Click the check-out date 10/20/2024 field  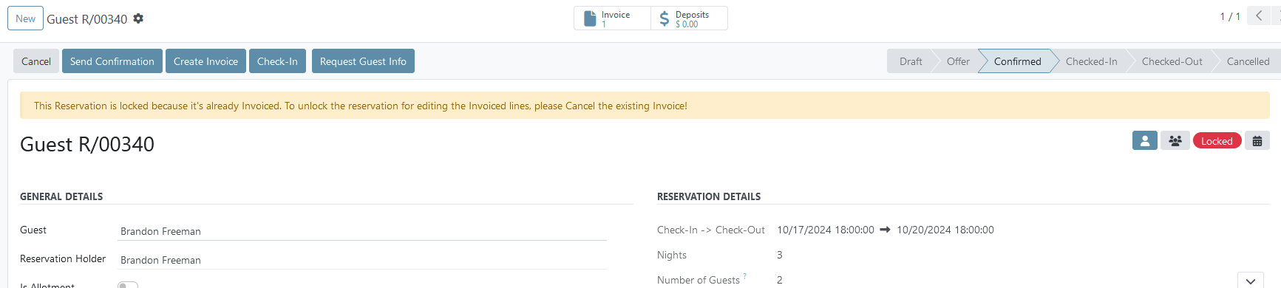945,230
